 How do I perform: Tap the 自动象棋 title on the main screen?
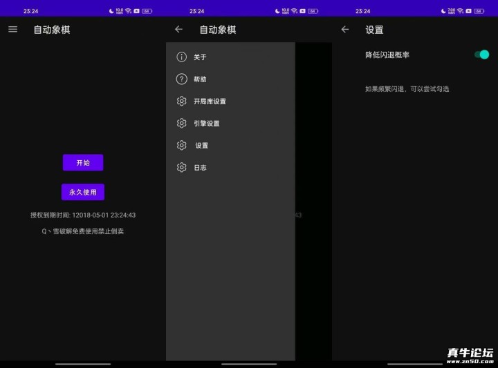[52, 30]
